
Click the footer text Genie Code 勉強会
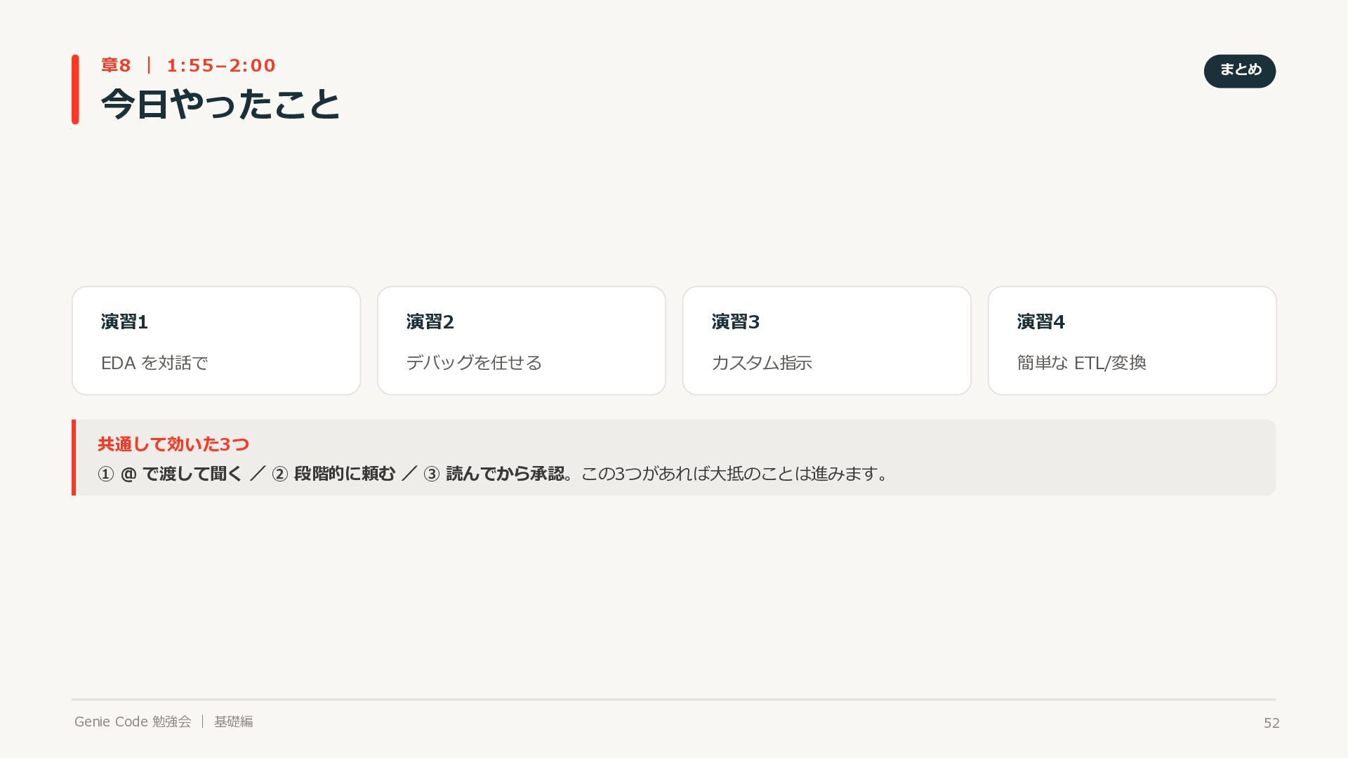[x=133, y=722]
